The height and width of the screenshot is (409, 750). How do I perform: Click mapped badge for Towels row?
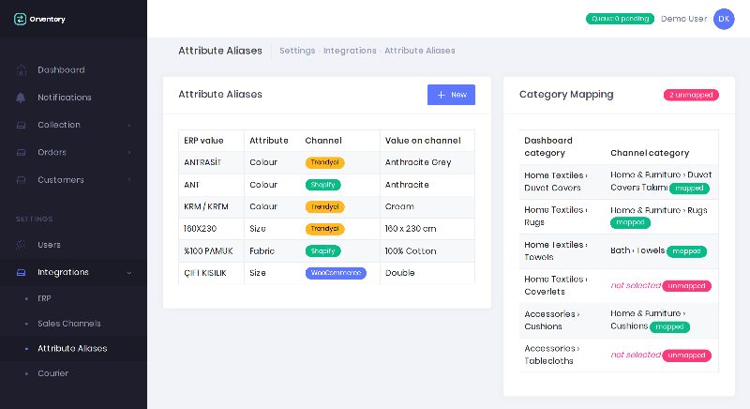pos(686,251)
